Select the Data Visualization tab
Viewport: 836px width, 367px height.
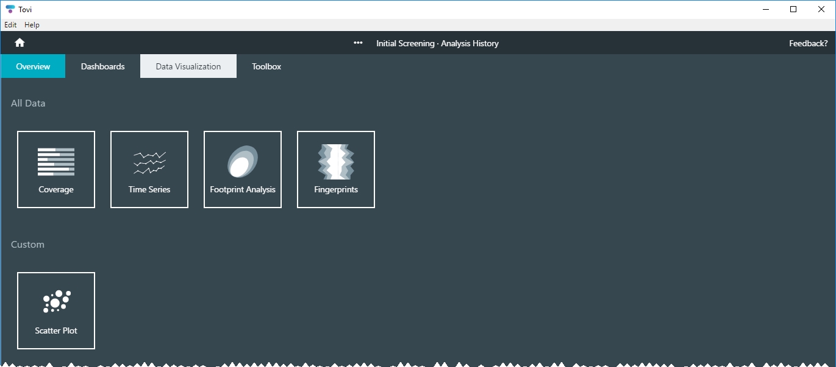click(x=188, y=66)
